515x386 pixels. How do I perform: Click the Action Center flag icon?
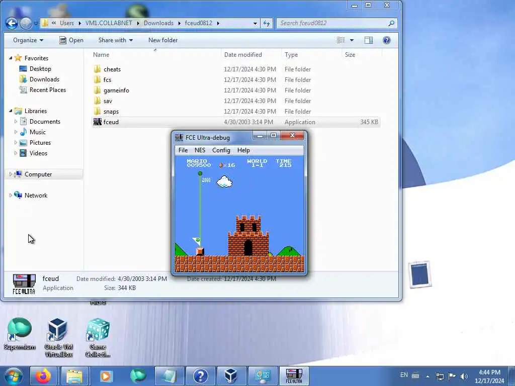pos(452,376)
